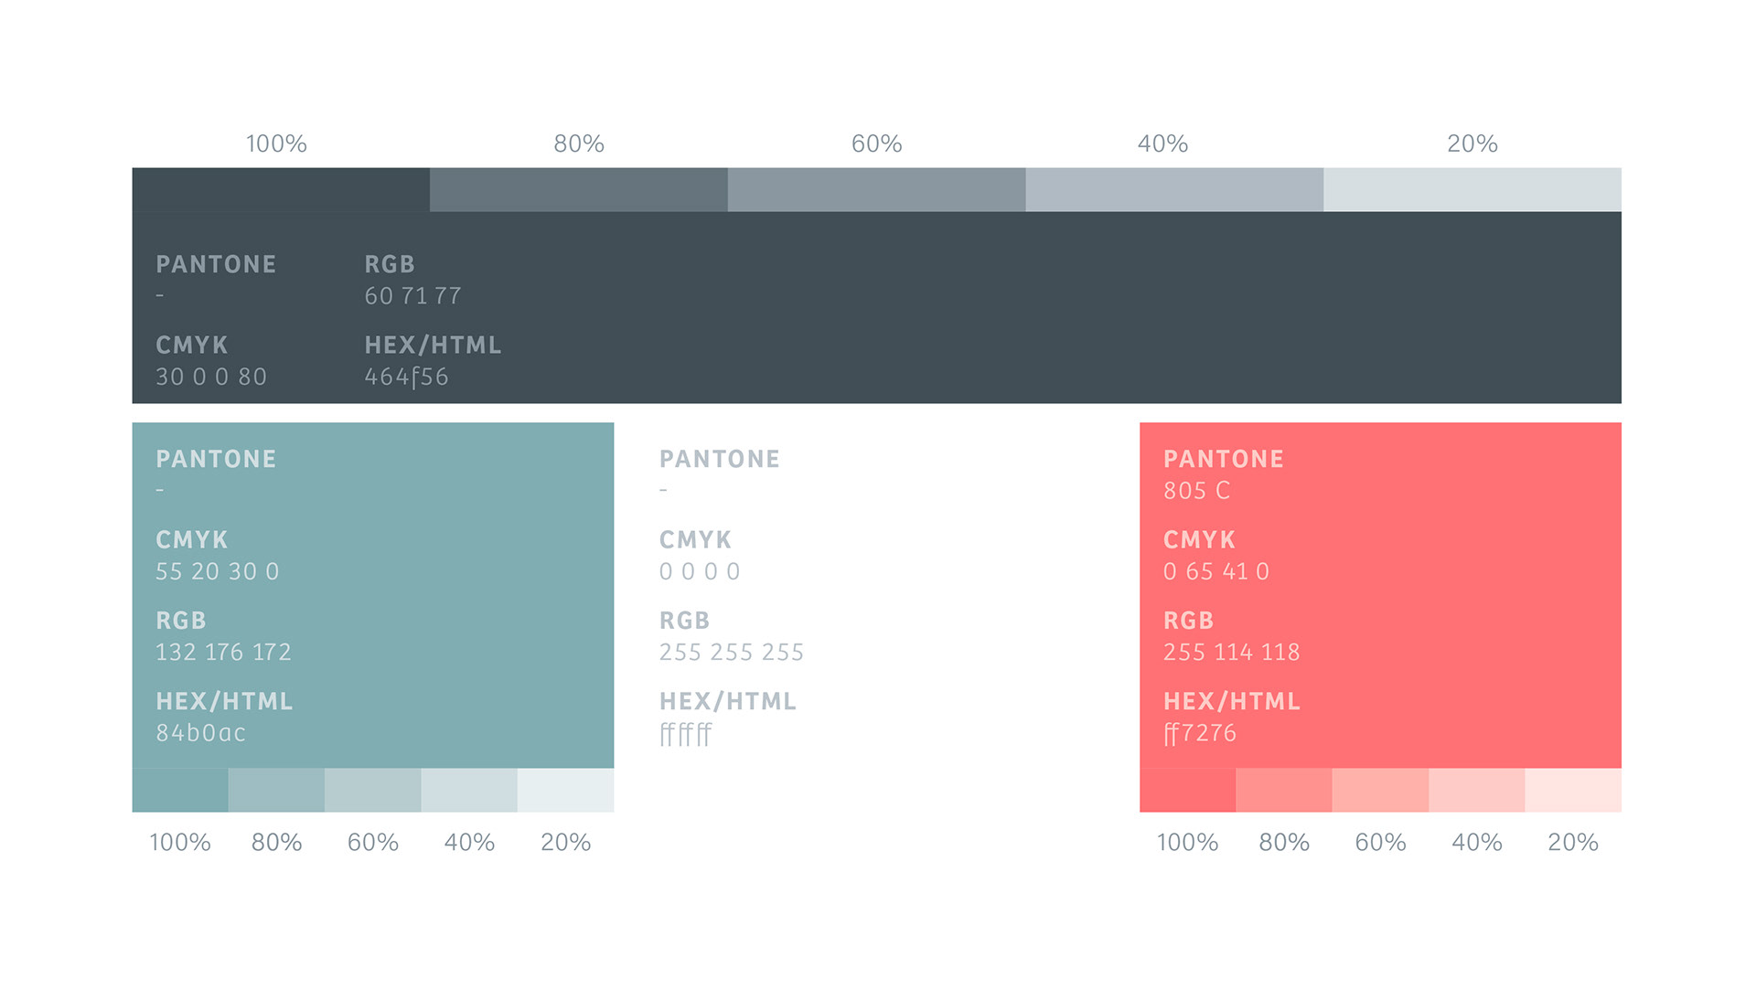Screen dimensions: 1756x989
Task: Click the hex value 464f56
Action: click(x=406, y=377)
